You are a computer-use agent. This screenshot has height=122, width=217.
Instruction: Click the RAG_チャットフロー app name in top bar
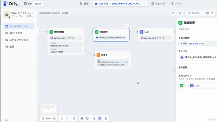[126, 4]
